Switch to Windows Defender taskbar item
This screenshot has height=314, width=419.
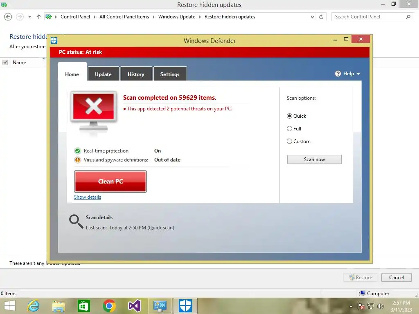(185, 306)
